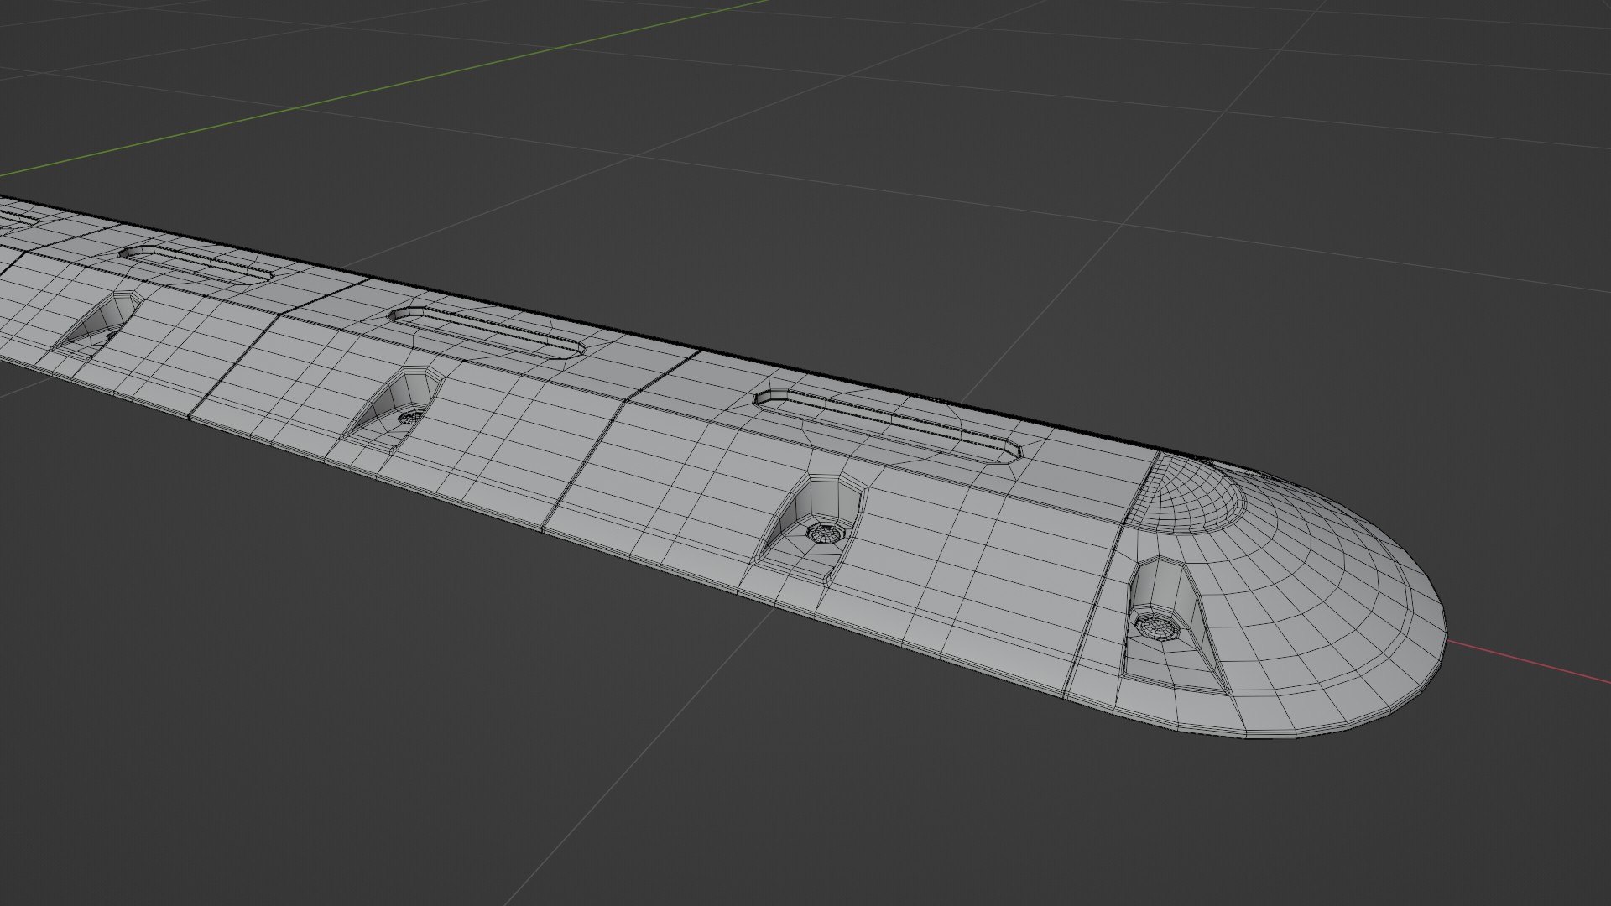
Task: Pick the elongated top slot closest to the dome
Action: pos(889,424)
